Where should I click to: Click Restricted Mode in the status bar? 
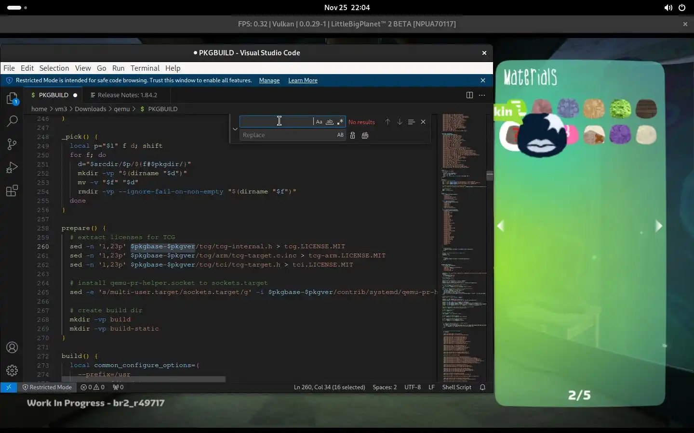coord(47,387)
